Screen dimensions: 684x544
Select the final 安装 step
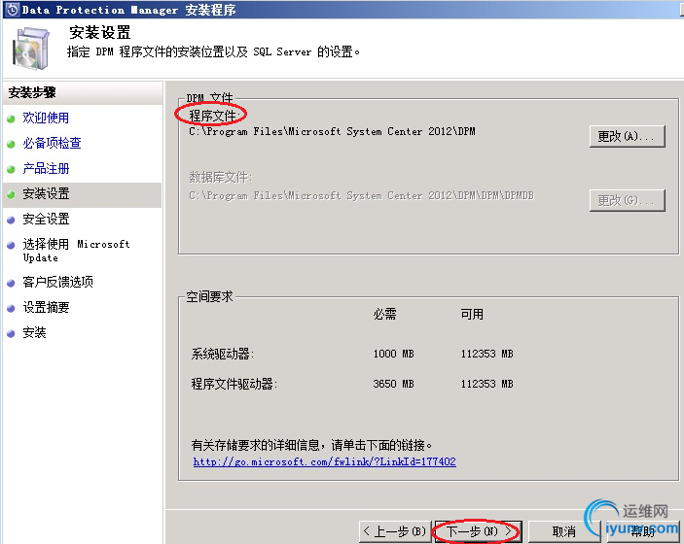pyautogui.click(x=34, y=332)
